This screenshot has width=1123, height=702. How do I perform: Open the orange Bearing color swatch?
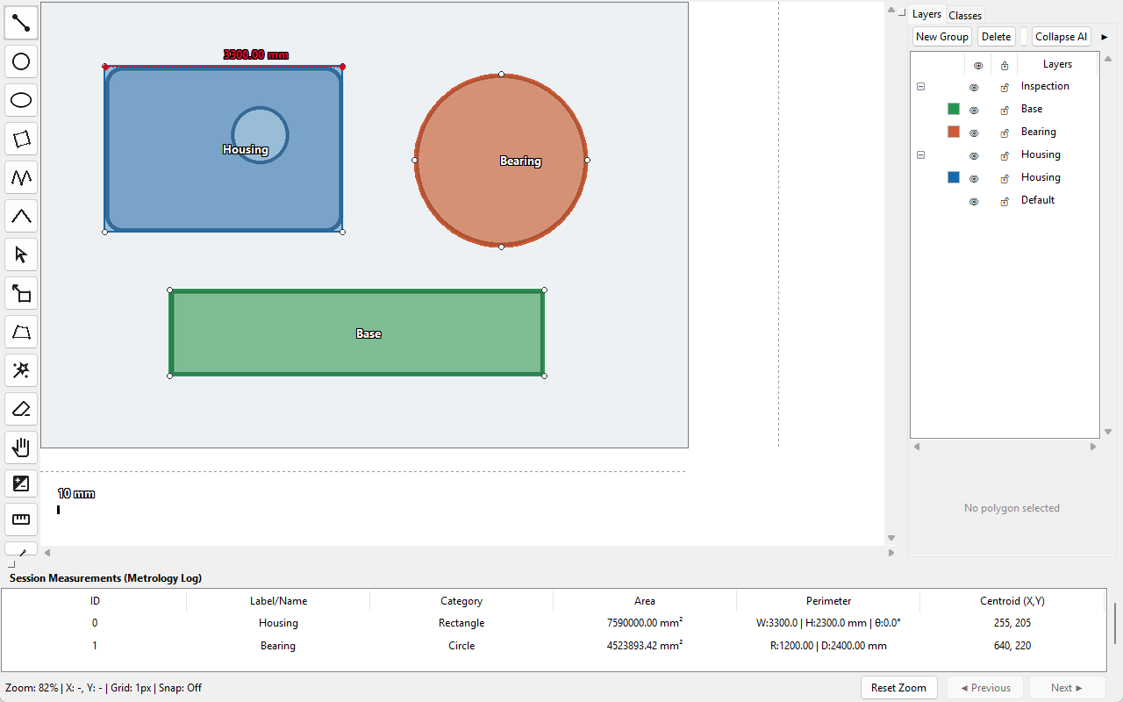pos(954,132)
